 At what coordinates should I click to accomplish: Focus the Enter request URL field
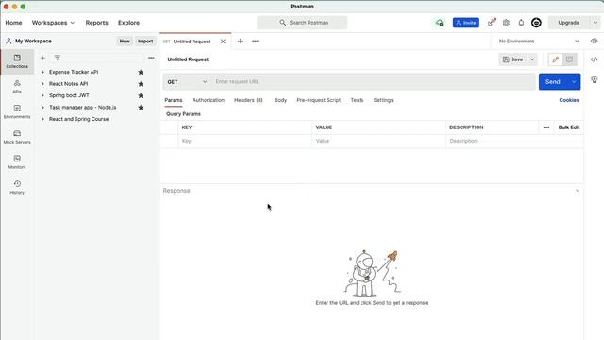coord(373,82)
